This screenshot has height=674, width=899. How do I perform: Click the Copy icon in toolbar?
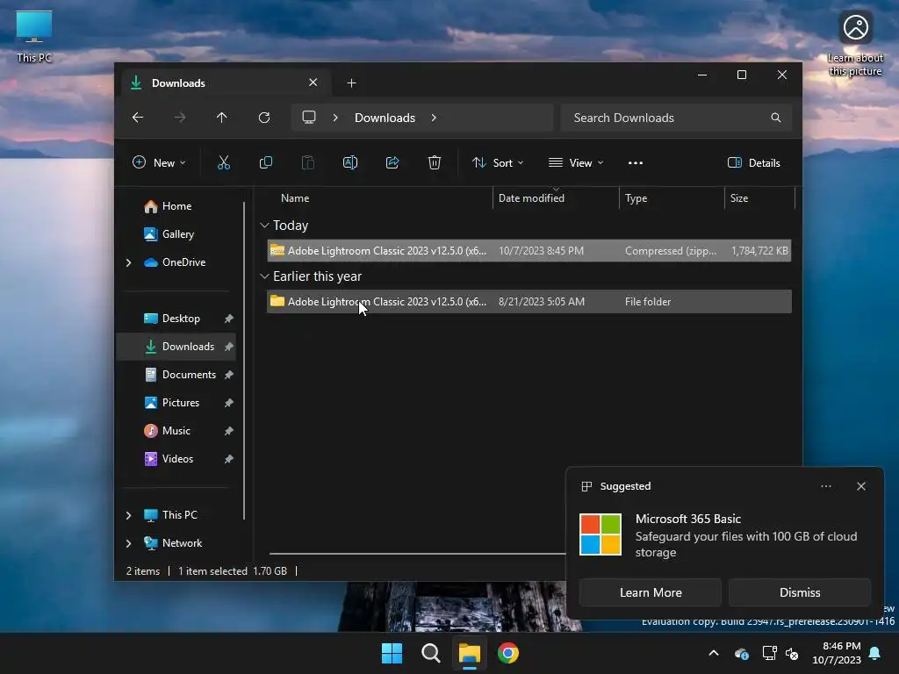tap(265, 162)
